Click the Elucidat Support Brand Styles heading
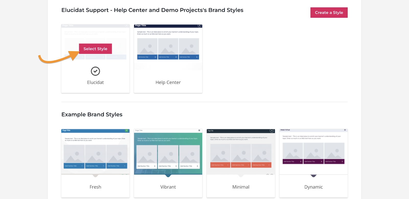Image resolution: width=409 pixels, height=199 pixels. tap(152, 10)
